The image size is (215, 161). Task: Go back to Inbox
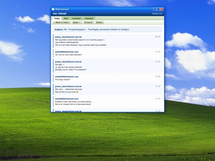click(61, 22)
